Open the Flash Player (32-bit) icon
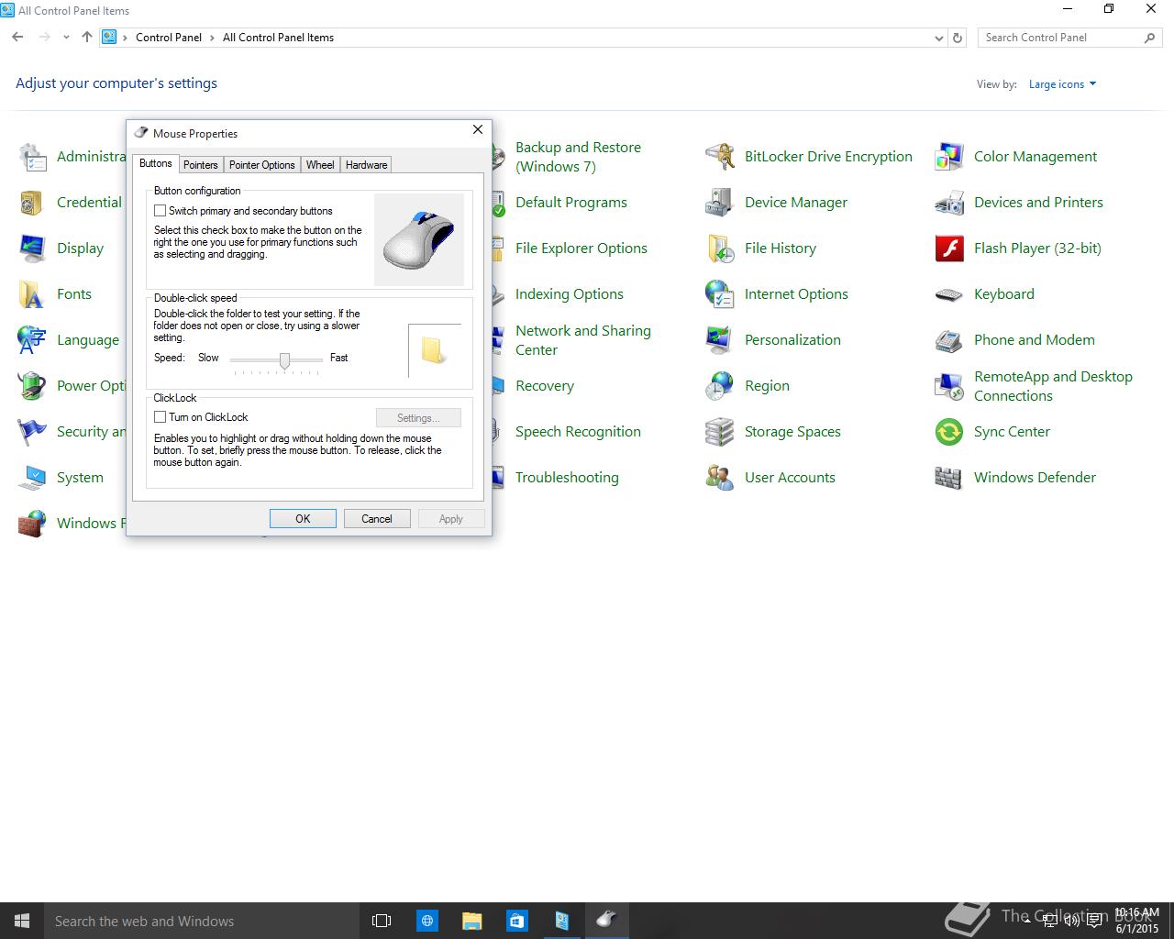This screenshot has height=939, width=1174. 948,249
